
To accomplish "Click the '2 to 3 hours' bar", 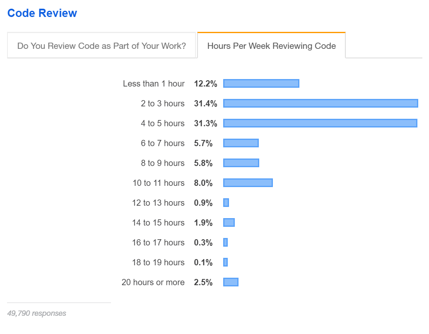I will click(321, 103).
